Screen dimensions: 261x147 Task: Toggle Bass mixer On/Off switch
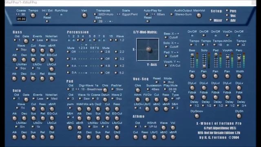192,36
